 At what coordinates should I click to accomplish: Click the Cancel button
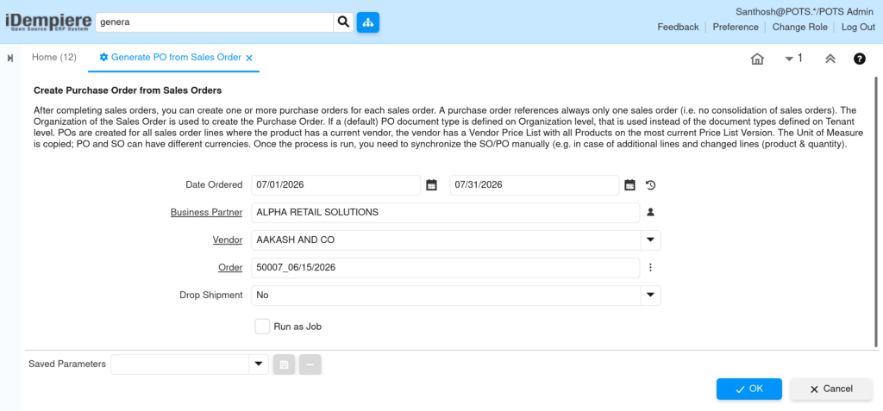click(x=831, y=389)
